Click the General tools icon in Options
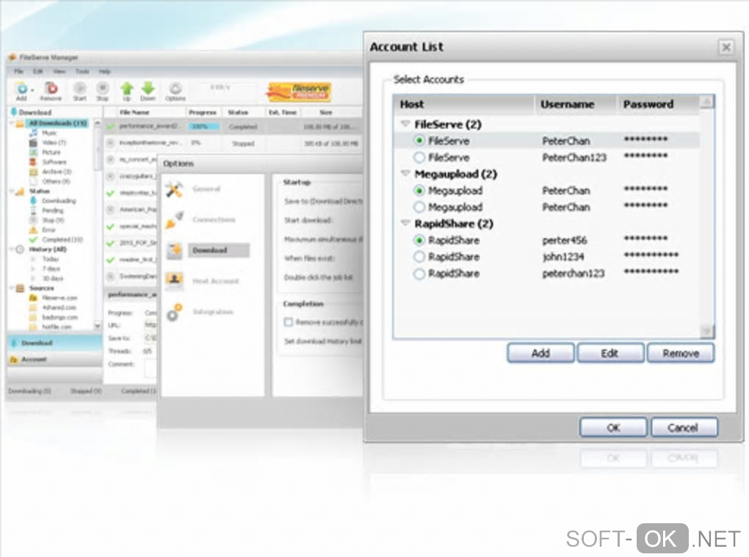This screenshot has height=557, width=749. coord(174,189)
